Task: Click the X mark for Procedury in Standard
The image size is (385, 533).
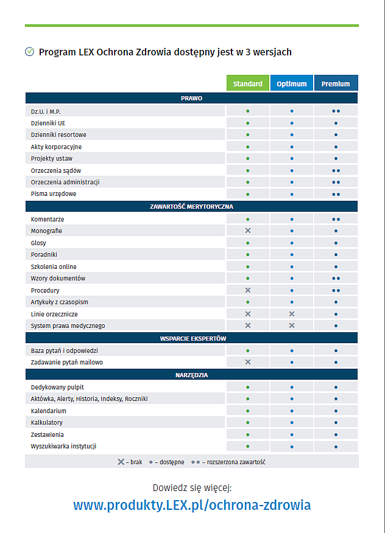Action: point(248,290)
